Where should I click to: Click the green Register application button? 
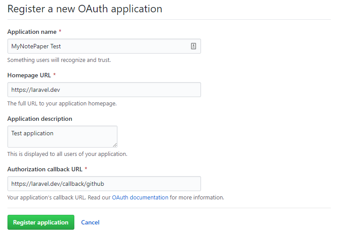tap(41, 222)
